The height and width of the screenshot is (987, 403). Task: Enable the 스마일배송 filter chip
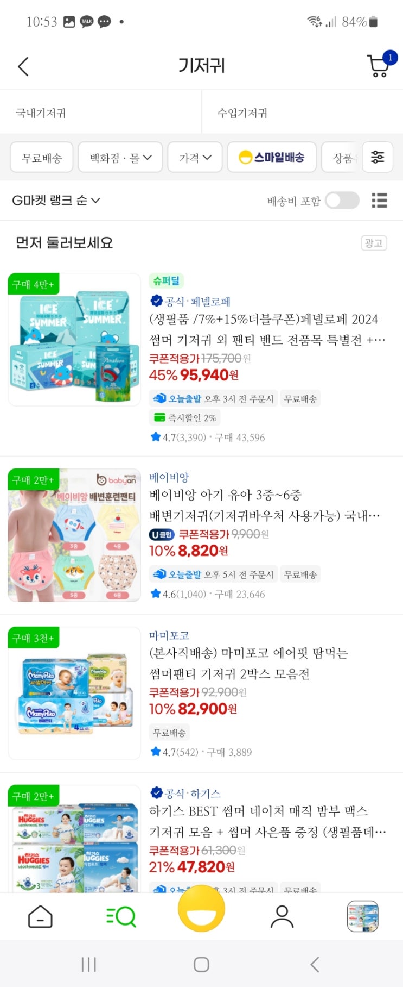click(272, 158)
